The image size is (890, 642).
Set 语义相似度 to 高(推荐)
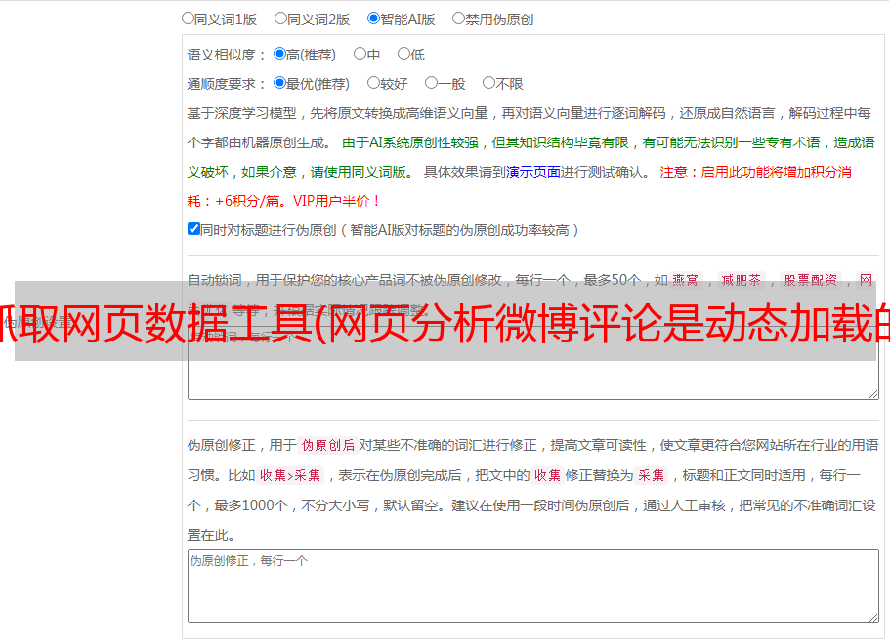click(x=279, y=54)
